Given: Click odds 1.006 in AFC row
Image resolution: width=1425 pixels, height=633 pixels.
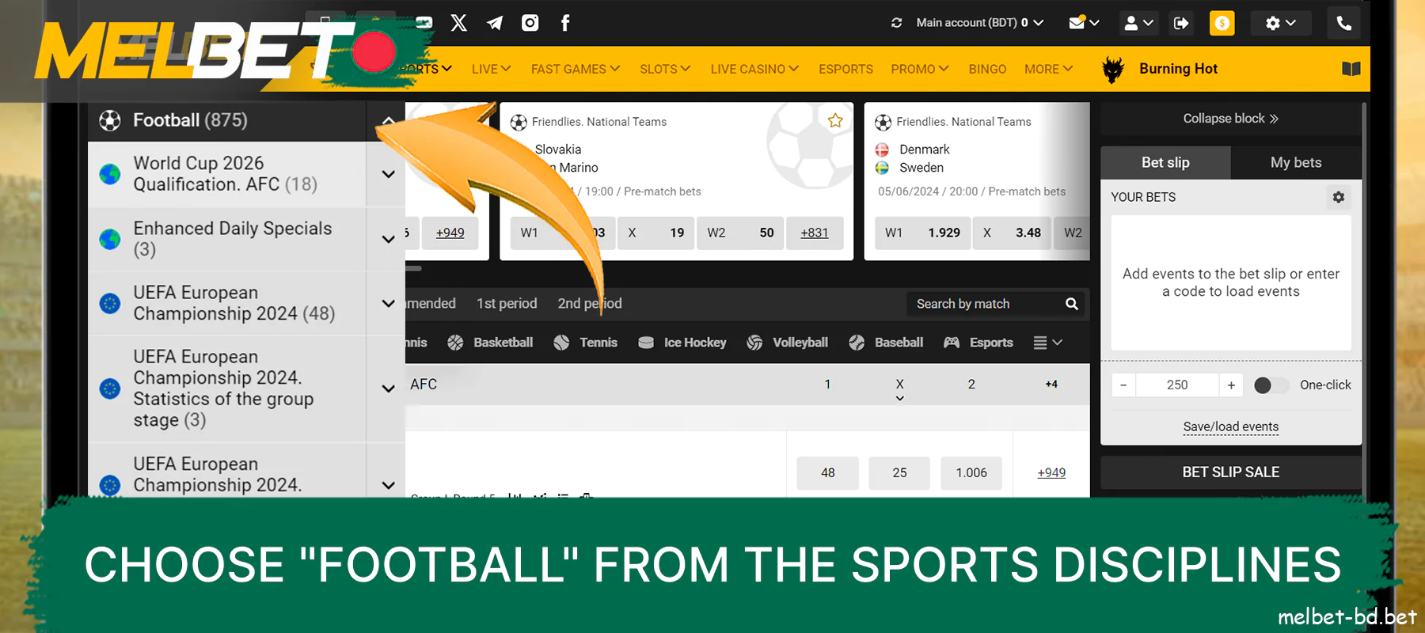Looking at the screenshot, I should click(x=971, y=472).
